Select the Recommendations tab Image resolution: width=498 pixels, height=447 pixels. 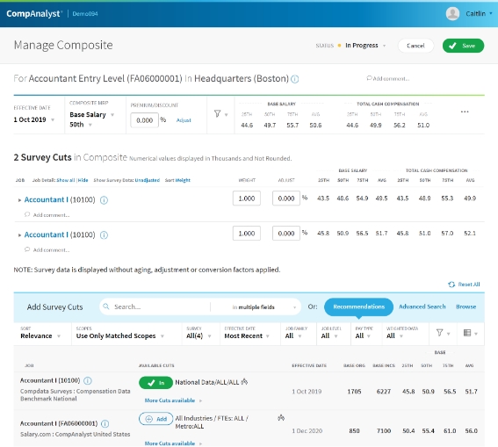[358, 306]
